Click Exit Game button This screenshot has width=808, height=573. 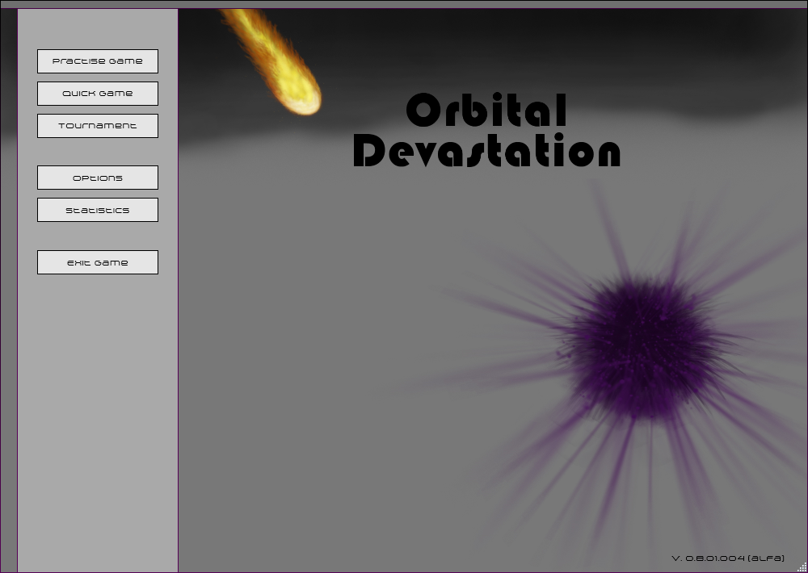tap(98, 262)
